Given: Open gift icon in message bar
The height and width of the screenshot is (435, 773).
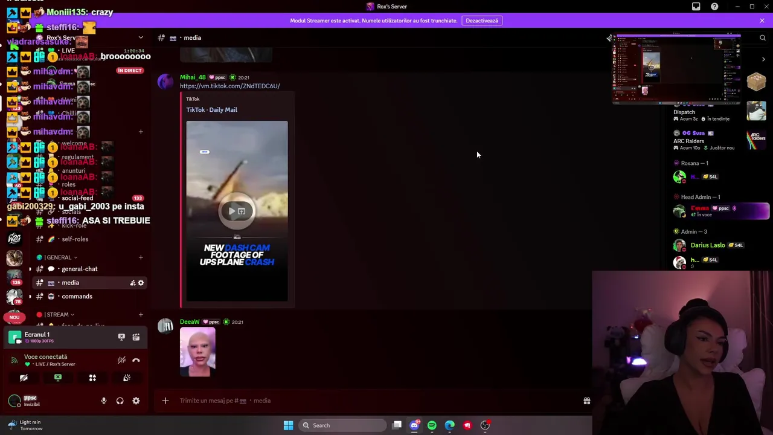Looking at the screenshot, I should pos(586,401).
